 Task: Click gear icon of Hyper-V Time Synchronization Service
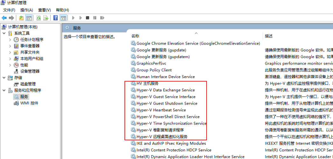point(133,123)
